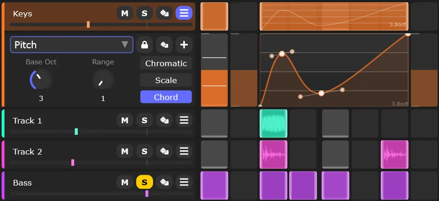
Task: Open the Pitch parameter dropdown
Action: point(72,45)
